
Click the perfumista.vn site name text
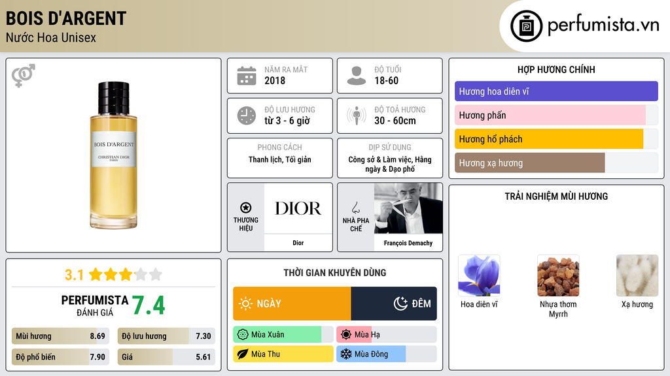click(603, 25)
